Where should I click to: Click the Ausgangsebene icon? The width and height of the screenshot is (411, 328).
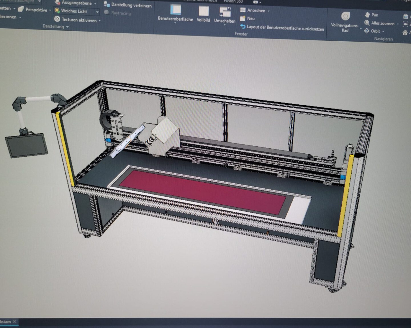coord(57,3)
